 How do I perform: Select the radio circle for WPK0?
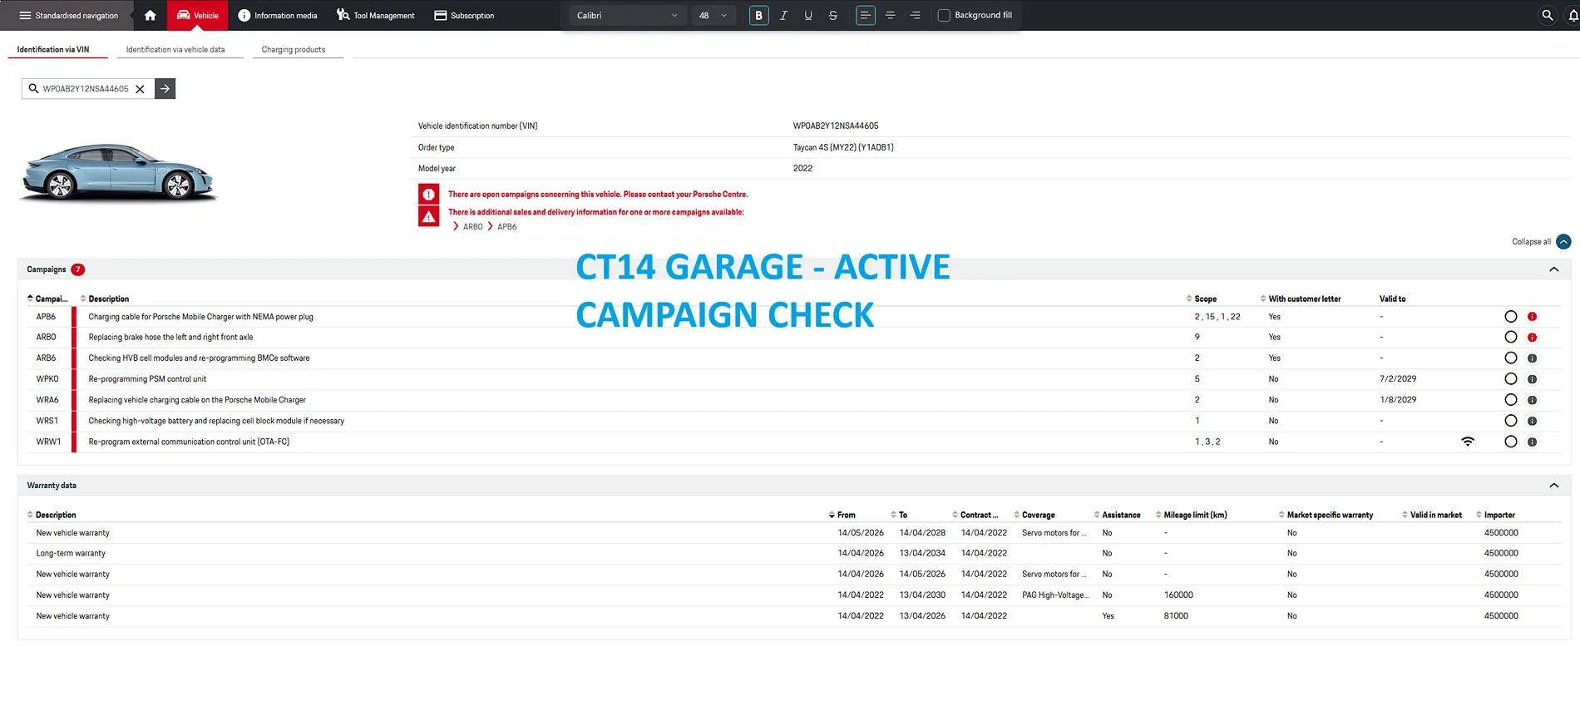point(1511,379)
